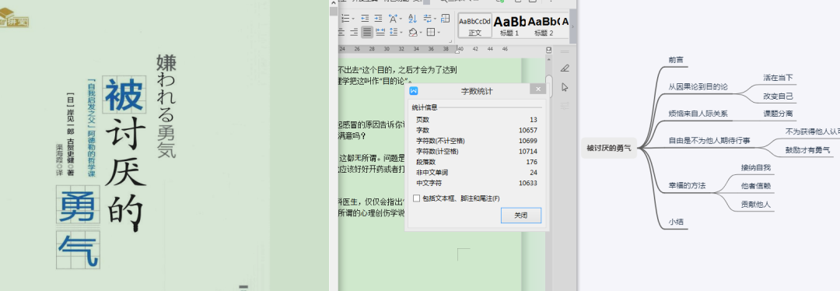The image size is (840, 291).
Task: Apply the 标题 1 style
Action: pyautogui.click(x=509, y=26)
